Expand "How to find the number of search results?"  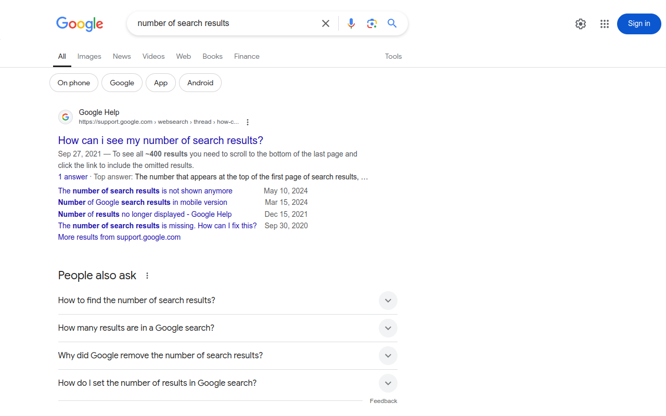228,301
